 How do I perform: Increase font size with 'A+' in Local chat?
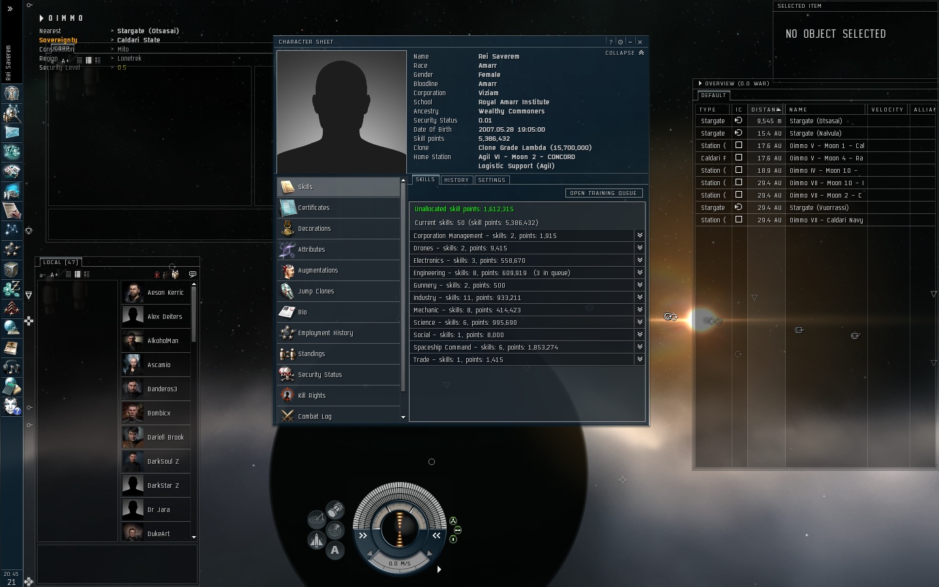[x=54, y=275]
